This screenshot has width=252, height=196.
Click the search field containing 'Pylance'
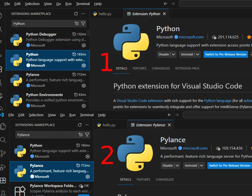click(45, 135)
